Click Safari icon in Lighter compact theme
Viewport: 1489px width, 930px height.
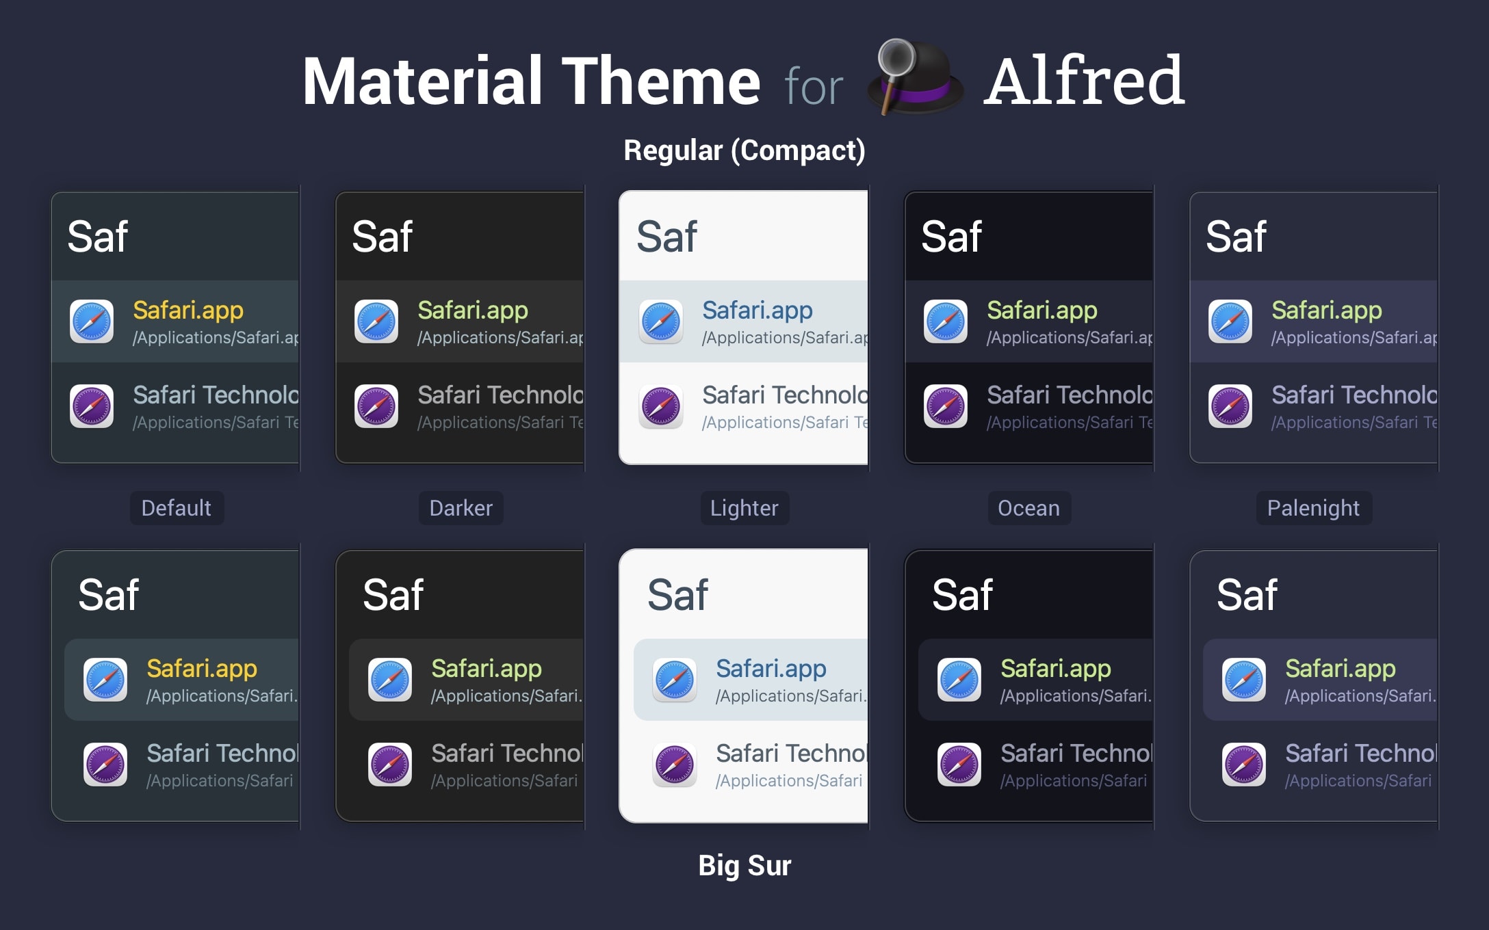point(661,321)
